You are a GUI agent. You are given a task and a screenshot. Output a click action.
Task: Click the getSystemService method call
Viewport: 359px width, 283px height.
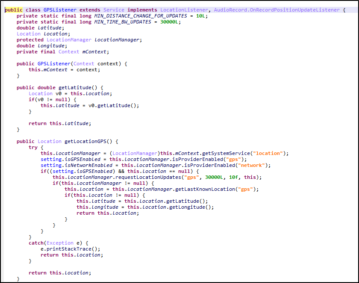(228, 153)
